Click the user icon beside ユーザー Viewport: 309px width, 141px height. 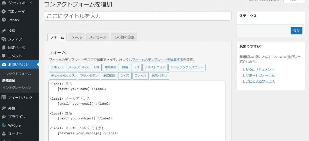click(4, 134)
